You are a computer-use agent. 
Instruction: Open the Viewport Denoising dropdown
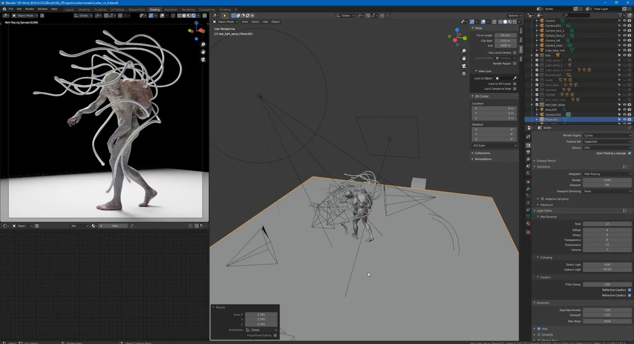pyautogui.click(x=607, y=191)
